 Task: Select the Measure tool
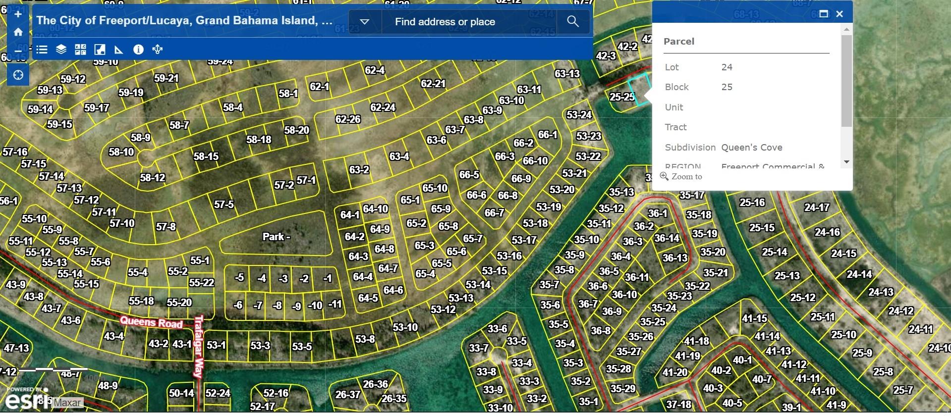tap(119, 50)
